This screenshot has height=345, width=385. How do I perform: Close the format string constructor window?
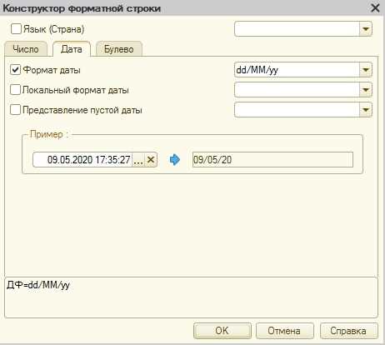[375, 7]
